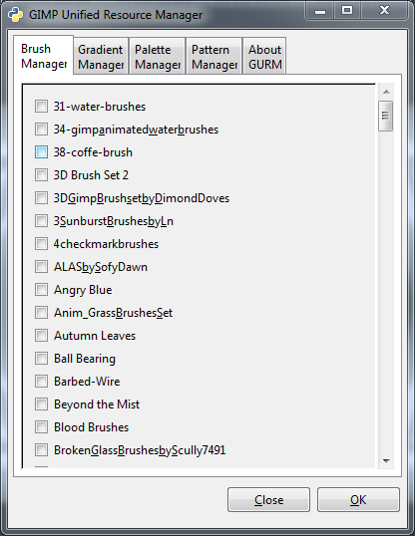Tick the Barbed-Wire checkbox

point(41,382)
